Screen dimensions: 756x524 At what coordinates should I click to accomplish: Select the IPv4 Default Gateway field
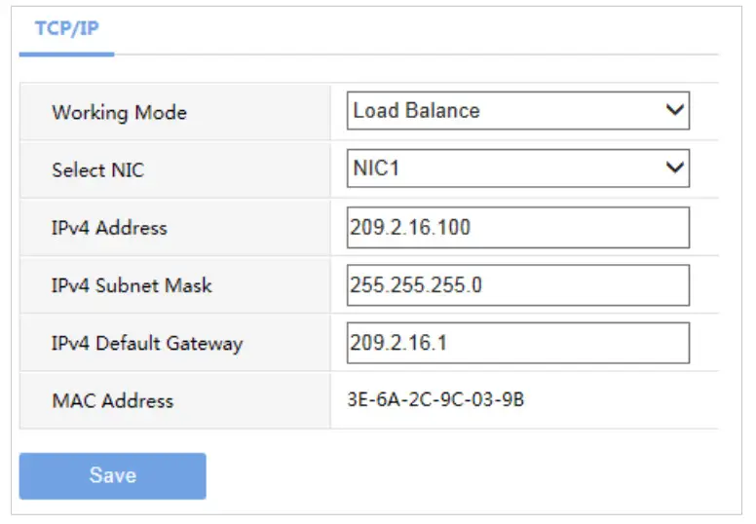point(517,343)
